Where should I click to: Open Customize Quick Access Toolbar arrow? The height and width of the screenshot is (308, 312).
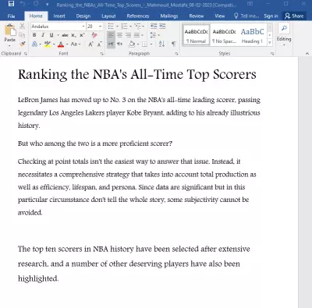tap(47, 4)
